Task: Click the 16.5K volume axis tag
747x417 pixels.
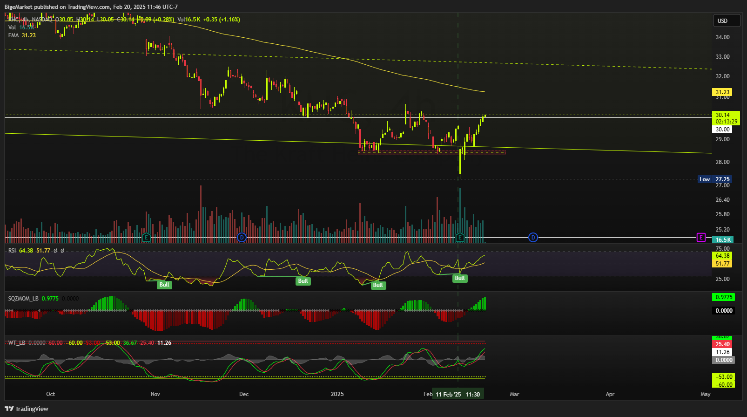Action: coord(723,239)
